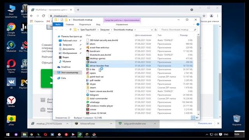Sort by Размер column header
Viewport: 249px width, 140px height.
coord(184,35)
